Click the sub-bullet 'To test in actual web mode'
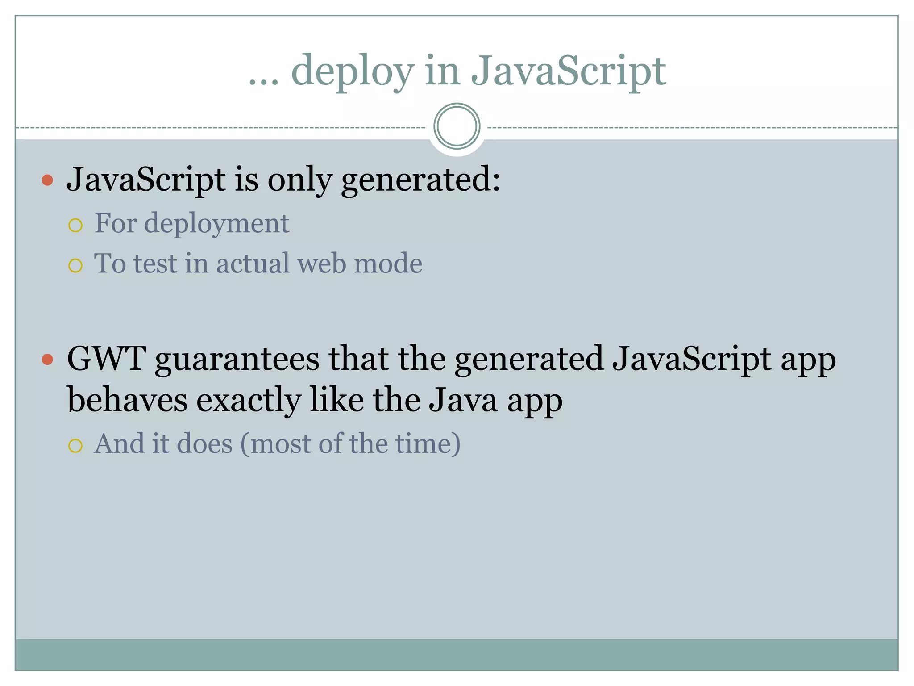 coord(258,263)
